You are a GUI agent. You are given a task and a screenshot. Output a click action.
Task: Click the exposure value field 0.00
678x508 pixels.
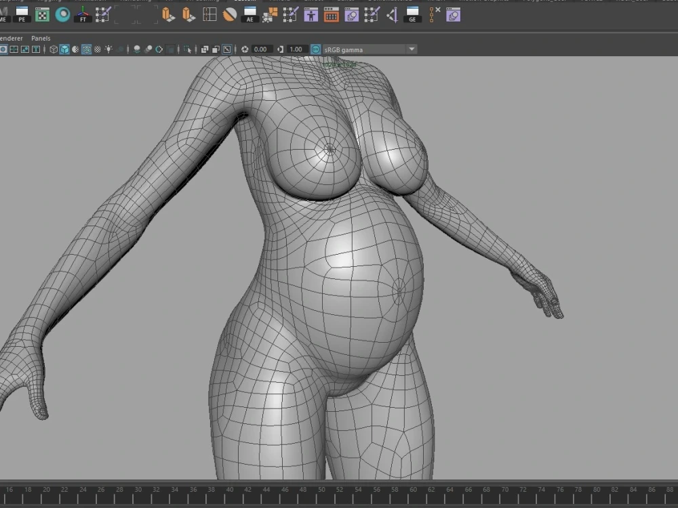coord(260,49)
